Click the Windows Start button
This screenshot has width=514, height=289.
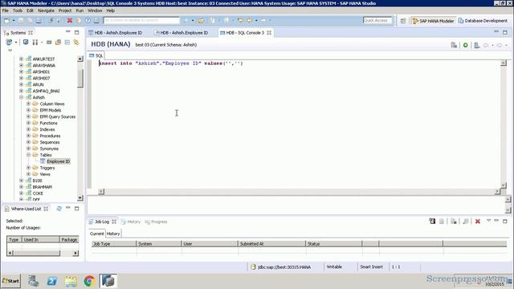pyautogui.click(x=10, y=281)
